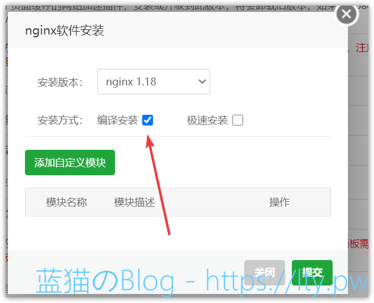374x303 pixels.
Task: Click the nginx软件安装 dialog title
Action: (x=65, y=31)
